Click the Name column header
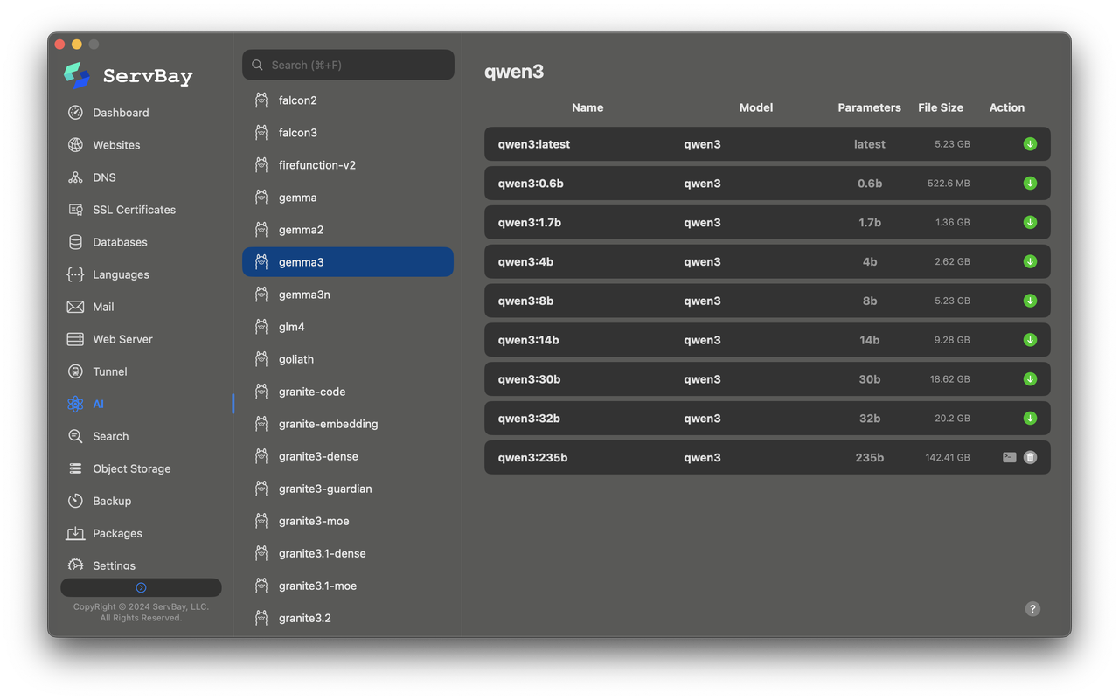This screenshot has height=700, width=1119. click(587, 107)
